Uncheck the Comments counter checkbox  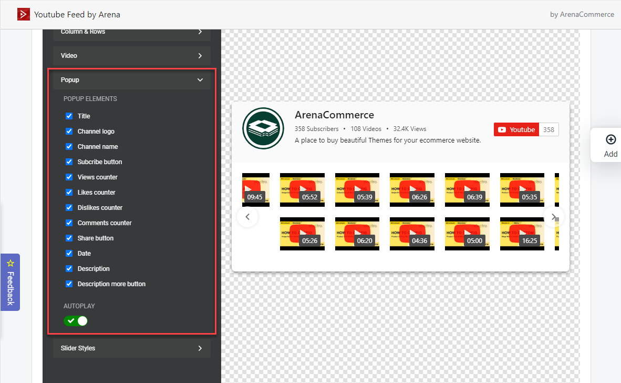[69, 223]
